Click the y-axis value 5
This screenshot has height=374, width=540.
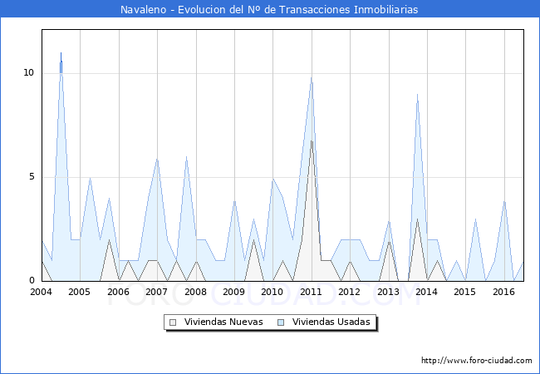[32, 177]
